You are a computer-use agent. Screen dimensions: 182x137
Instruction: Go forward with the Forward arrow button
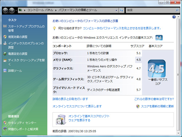click(x=12, y=10)
